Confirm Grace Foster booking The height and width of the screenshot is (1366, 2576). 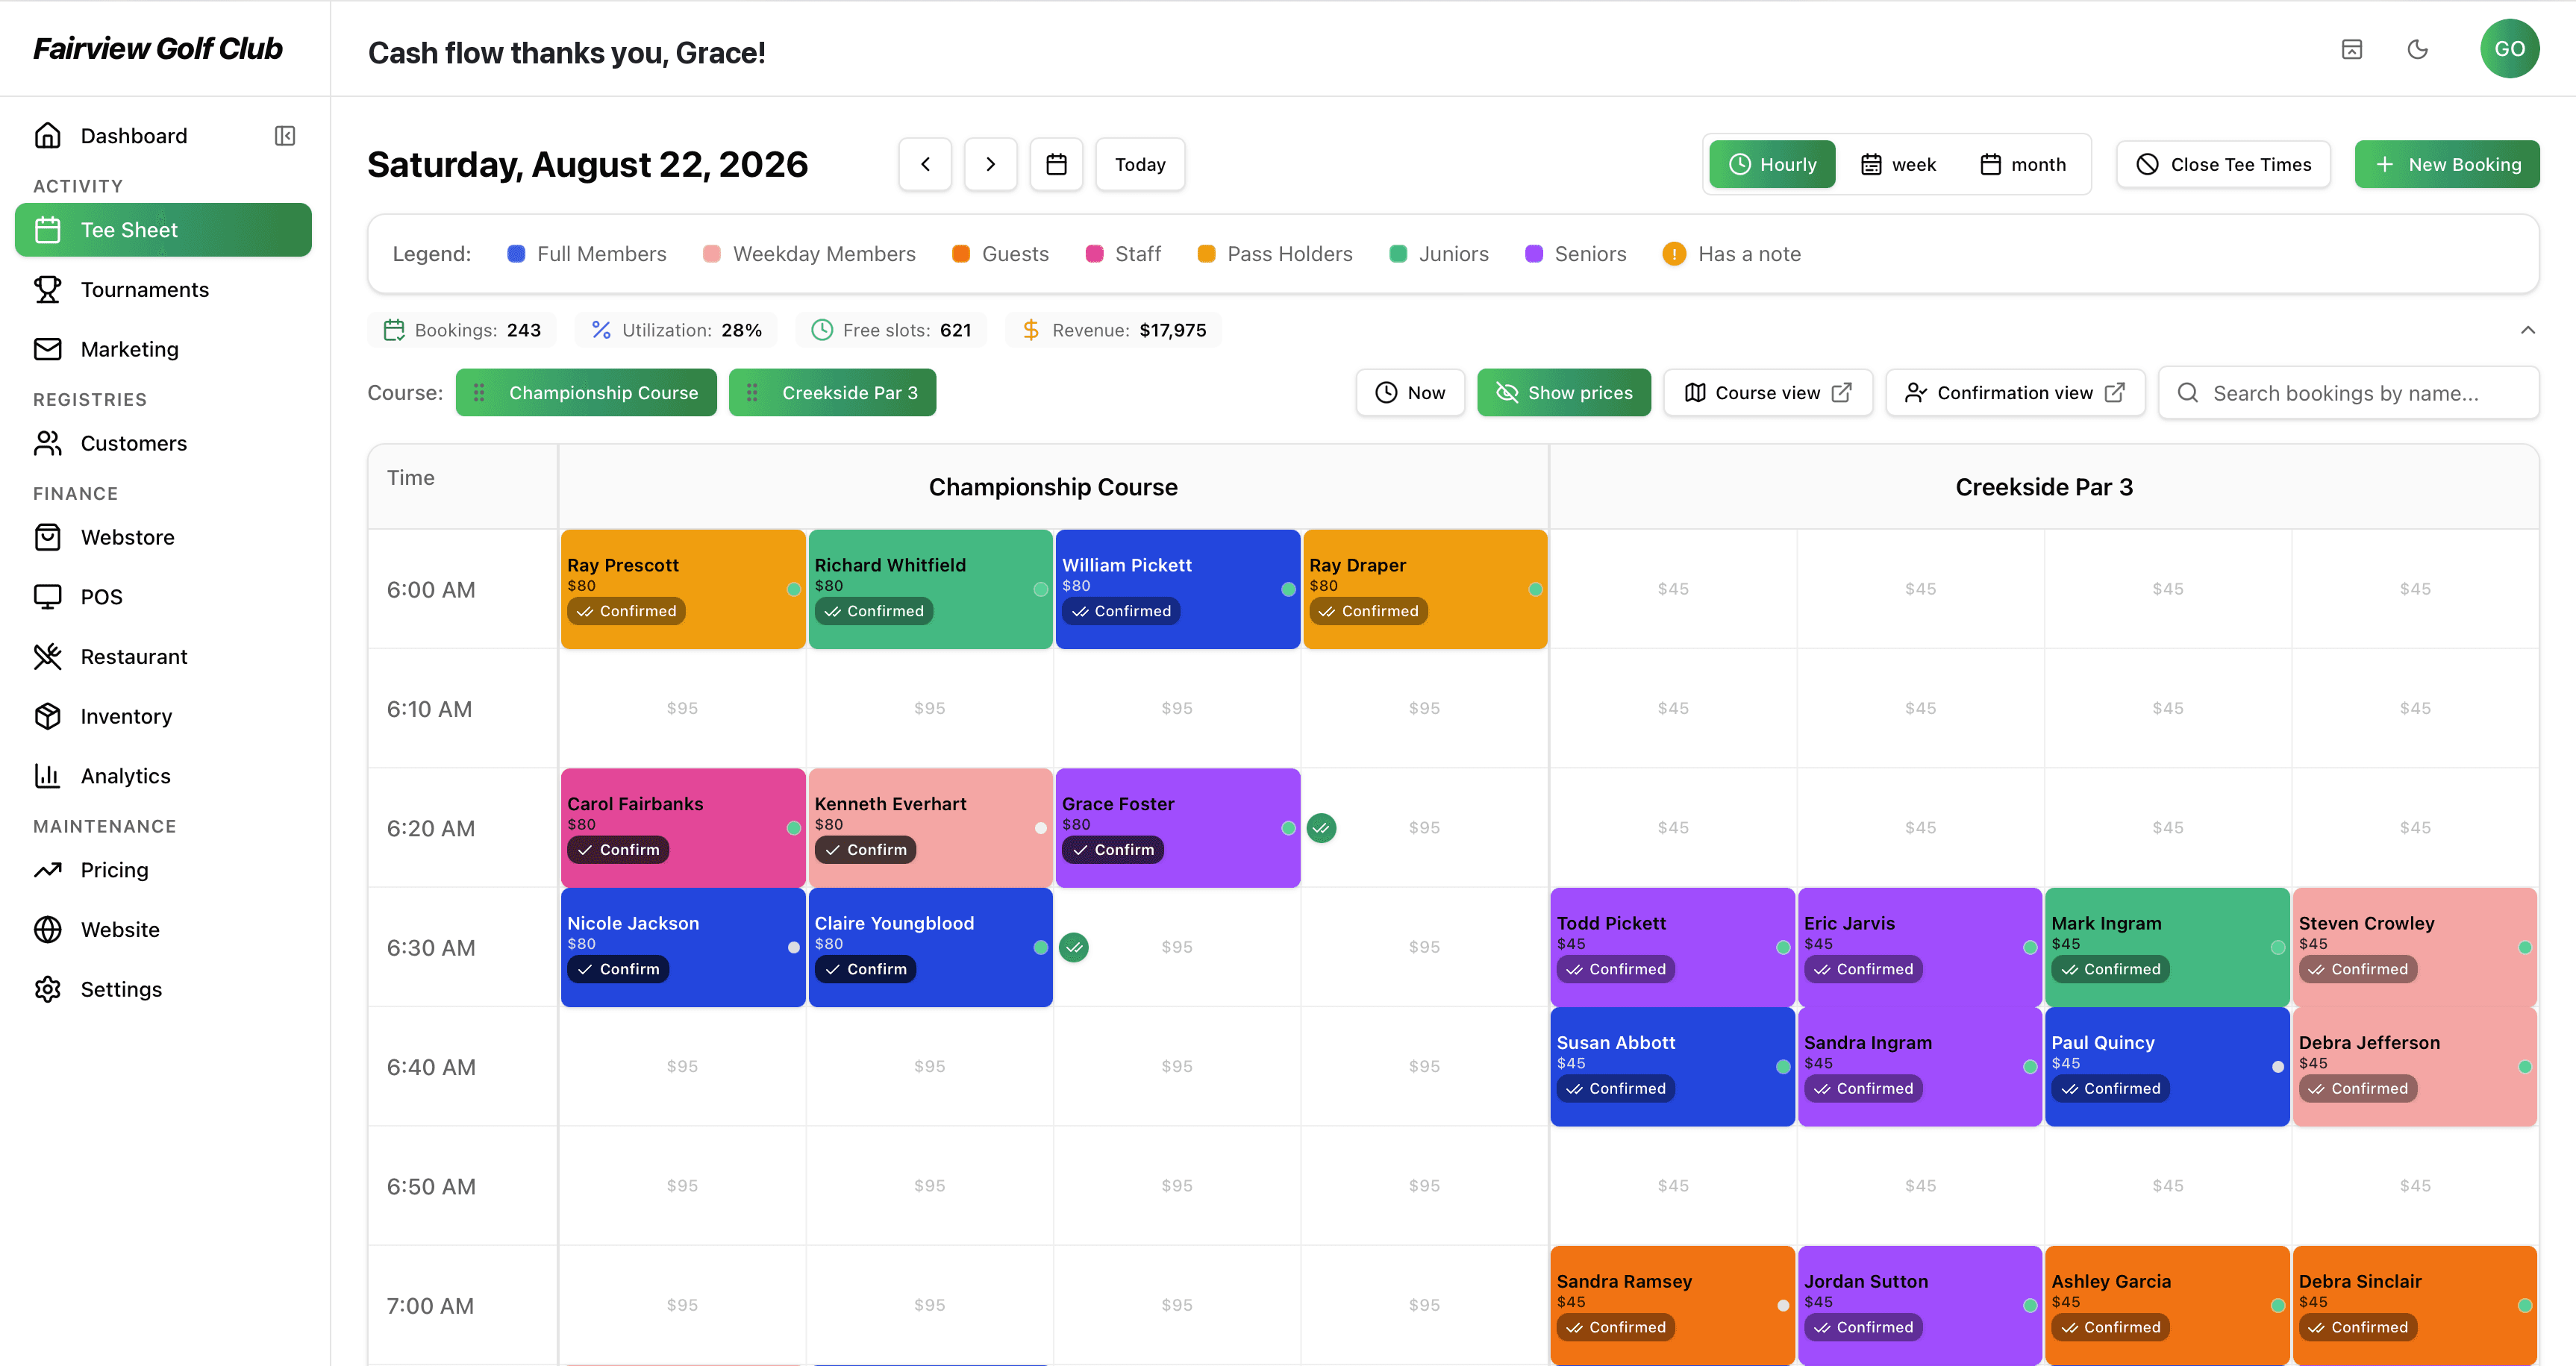tap(1112, 850)
